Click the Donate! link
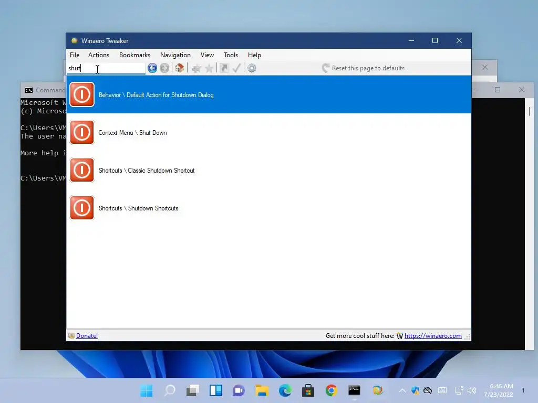538x403 pixels. point(87,336)
